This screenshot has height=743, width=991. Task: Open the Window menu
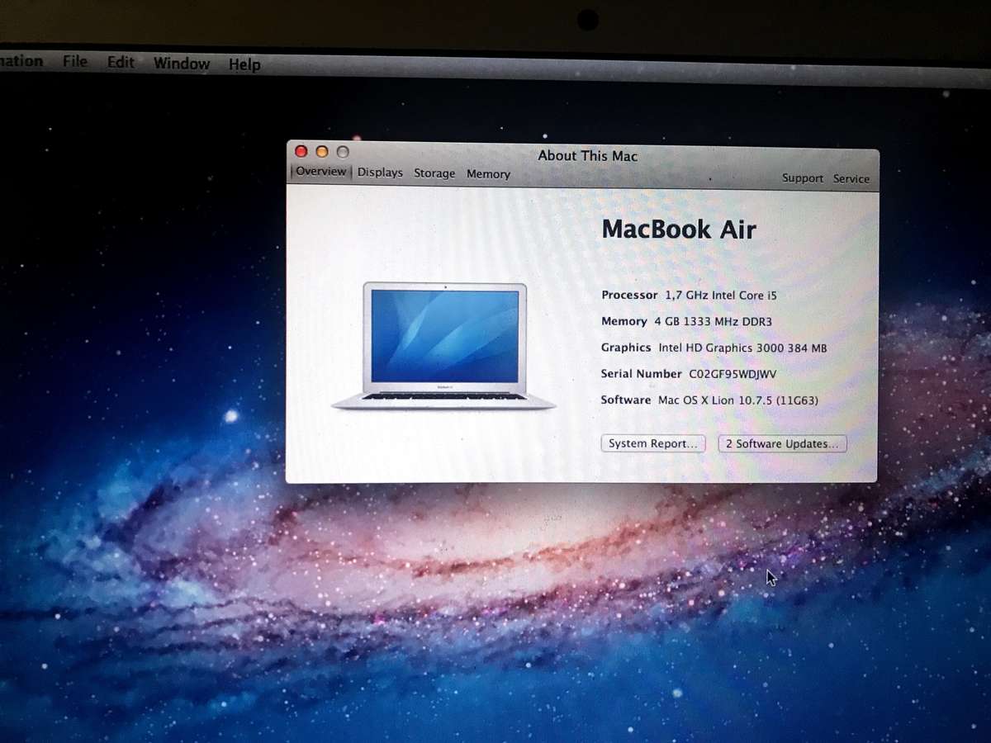(x=181, y=64)
